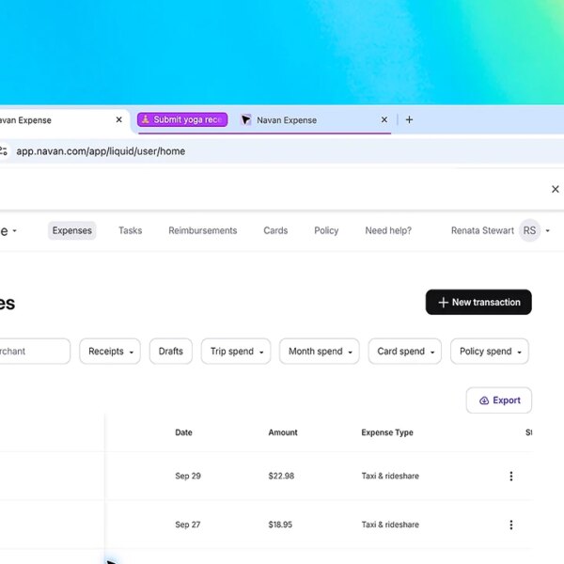Open the Expenses navigation item
The height and width of the screenshot is (564, 564).
(x=72, y=230)
